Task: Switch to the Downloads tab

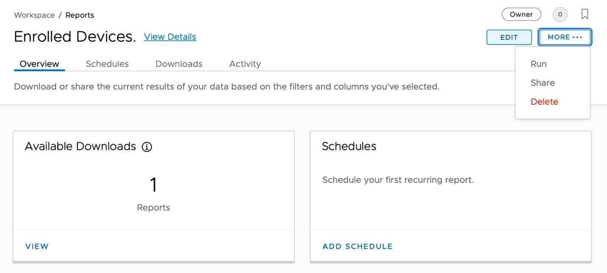Action: pyautogui.click(x=179, y=64)
